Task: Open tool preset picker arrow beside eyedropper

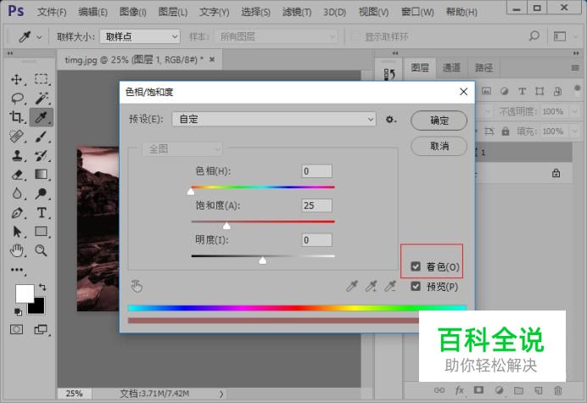Action: point(39,36)
